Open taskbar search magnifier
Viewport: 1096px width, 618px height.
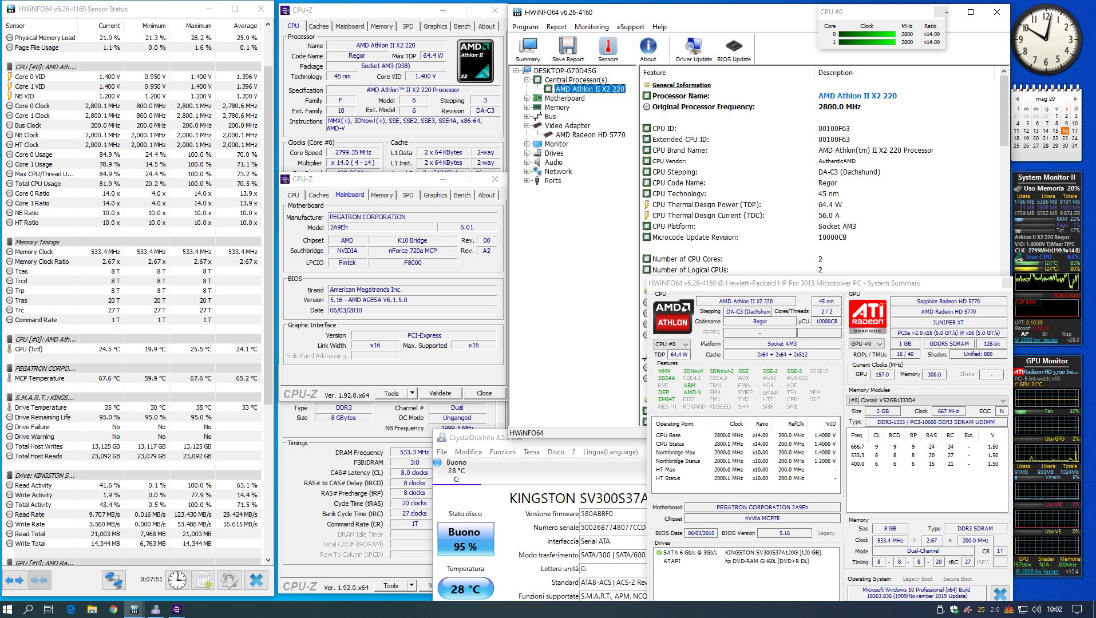28,609
